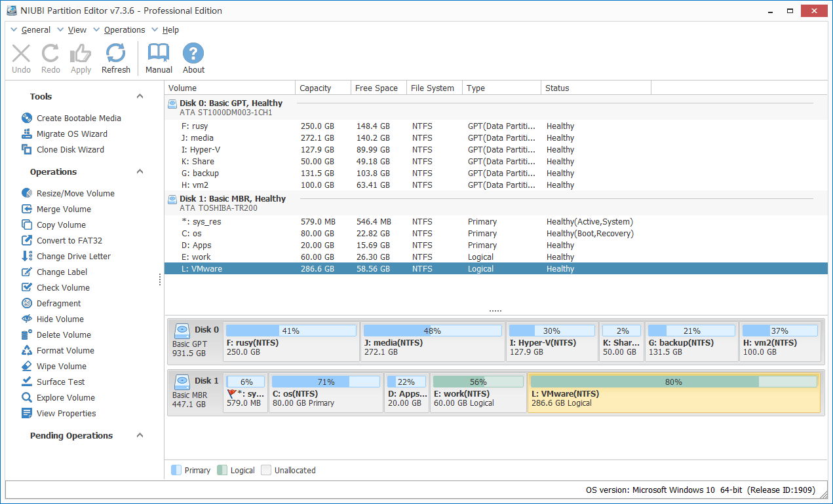Click the Copy Volume icon
This screenshot has width=833, height=504.
27,225
